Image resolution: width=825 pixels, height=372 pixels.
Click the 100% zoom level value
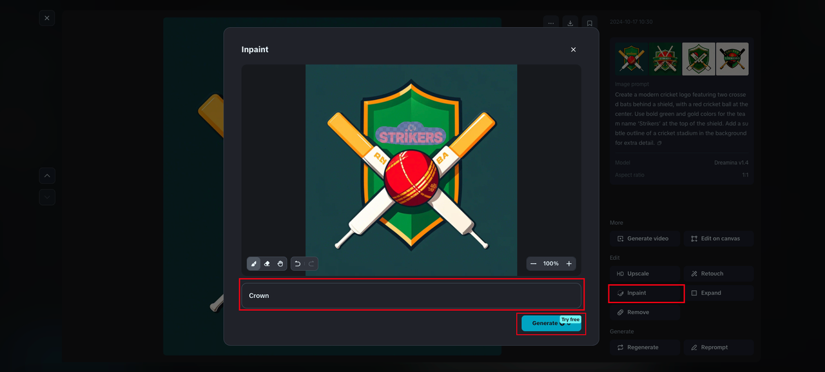click(x=551, y=264)
